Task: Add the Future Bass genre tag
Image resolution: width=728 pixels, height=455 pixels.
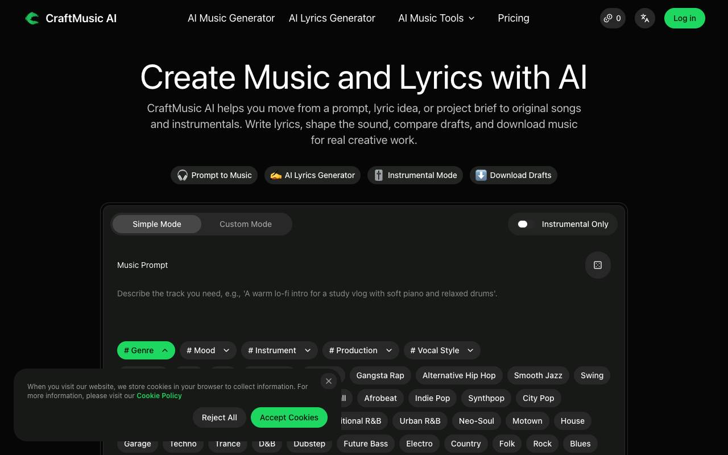Action: pos(366,444)
